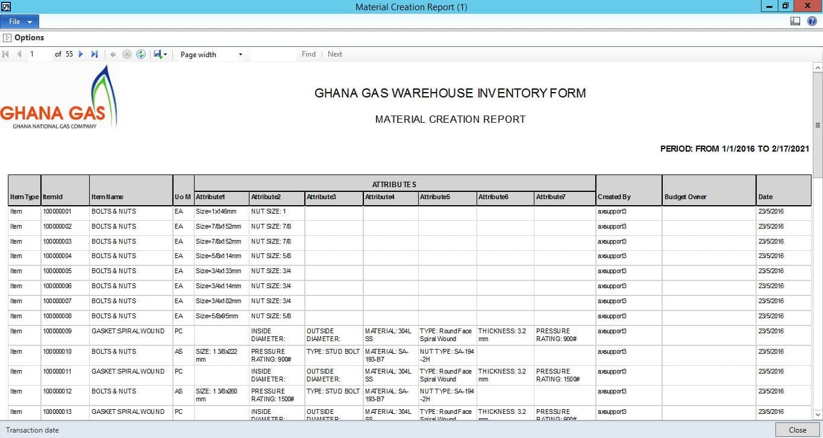Toggle the parameters panel layout icon
This screenshot has width=823, height=438.
click(795, 20)
